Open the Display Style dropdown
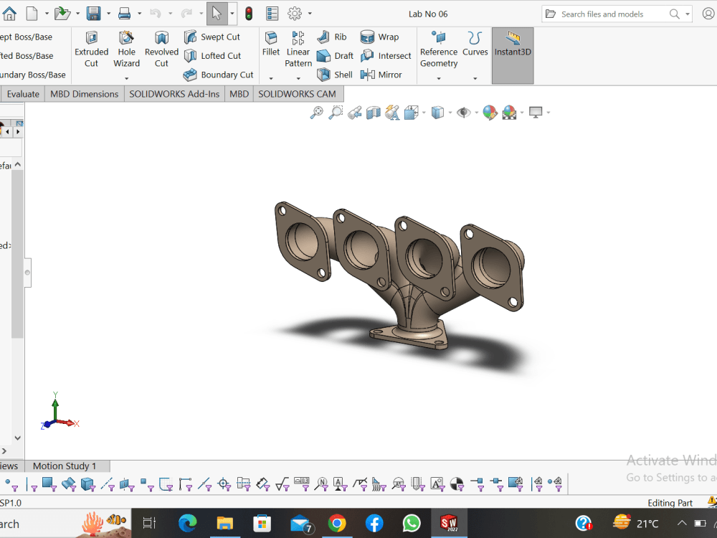Screen dimensions: 717x538 click(438, 113)
